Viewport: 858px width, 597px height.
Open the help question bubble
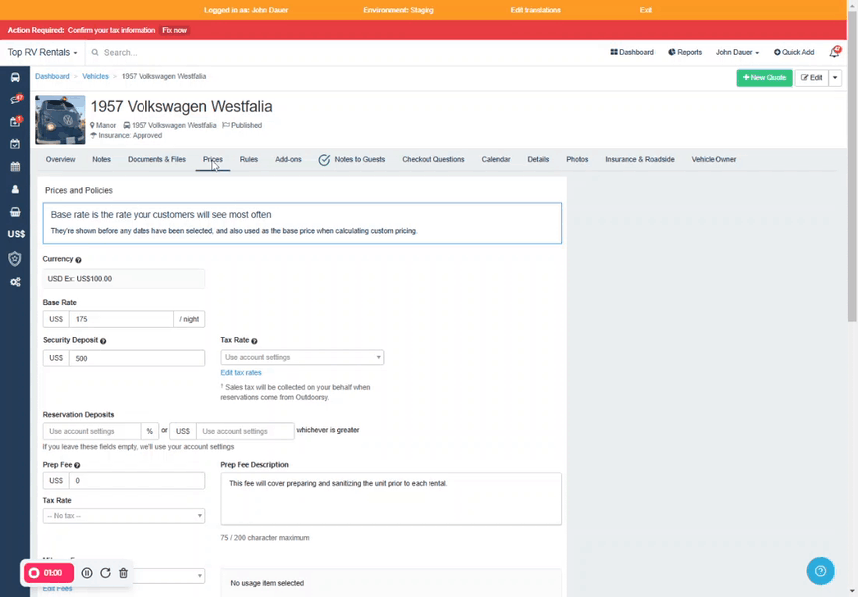click(820, 571)
